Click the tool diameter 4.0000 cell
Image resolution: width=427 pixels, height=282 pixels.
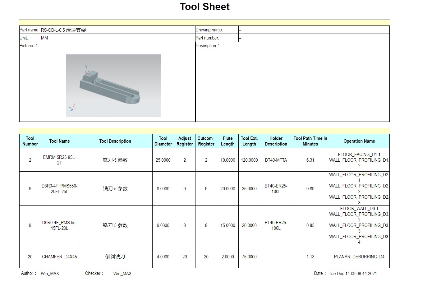[x=163, y=257]
